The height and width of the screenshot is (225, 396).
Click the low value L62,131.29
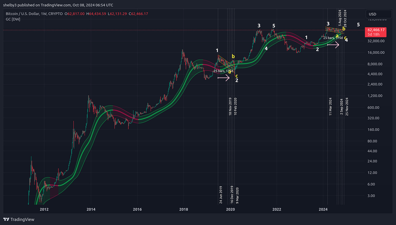click(x=117, y=14)
